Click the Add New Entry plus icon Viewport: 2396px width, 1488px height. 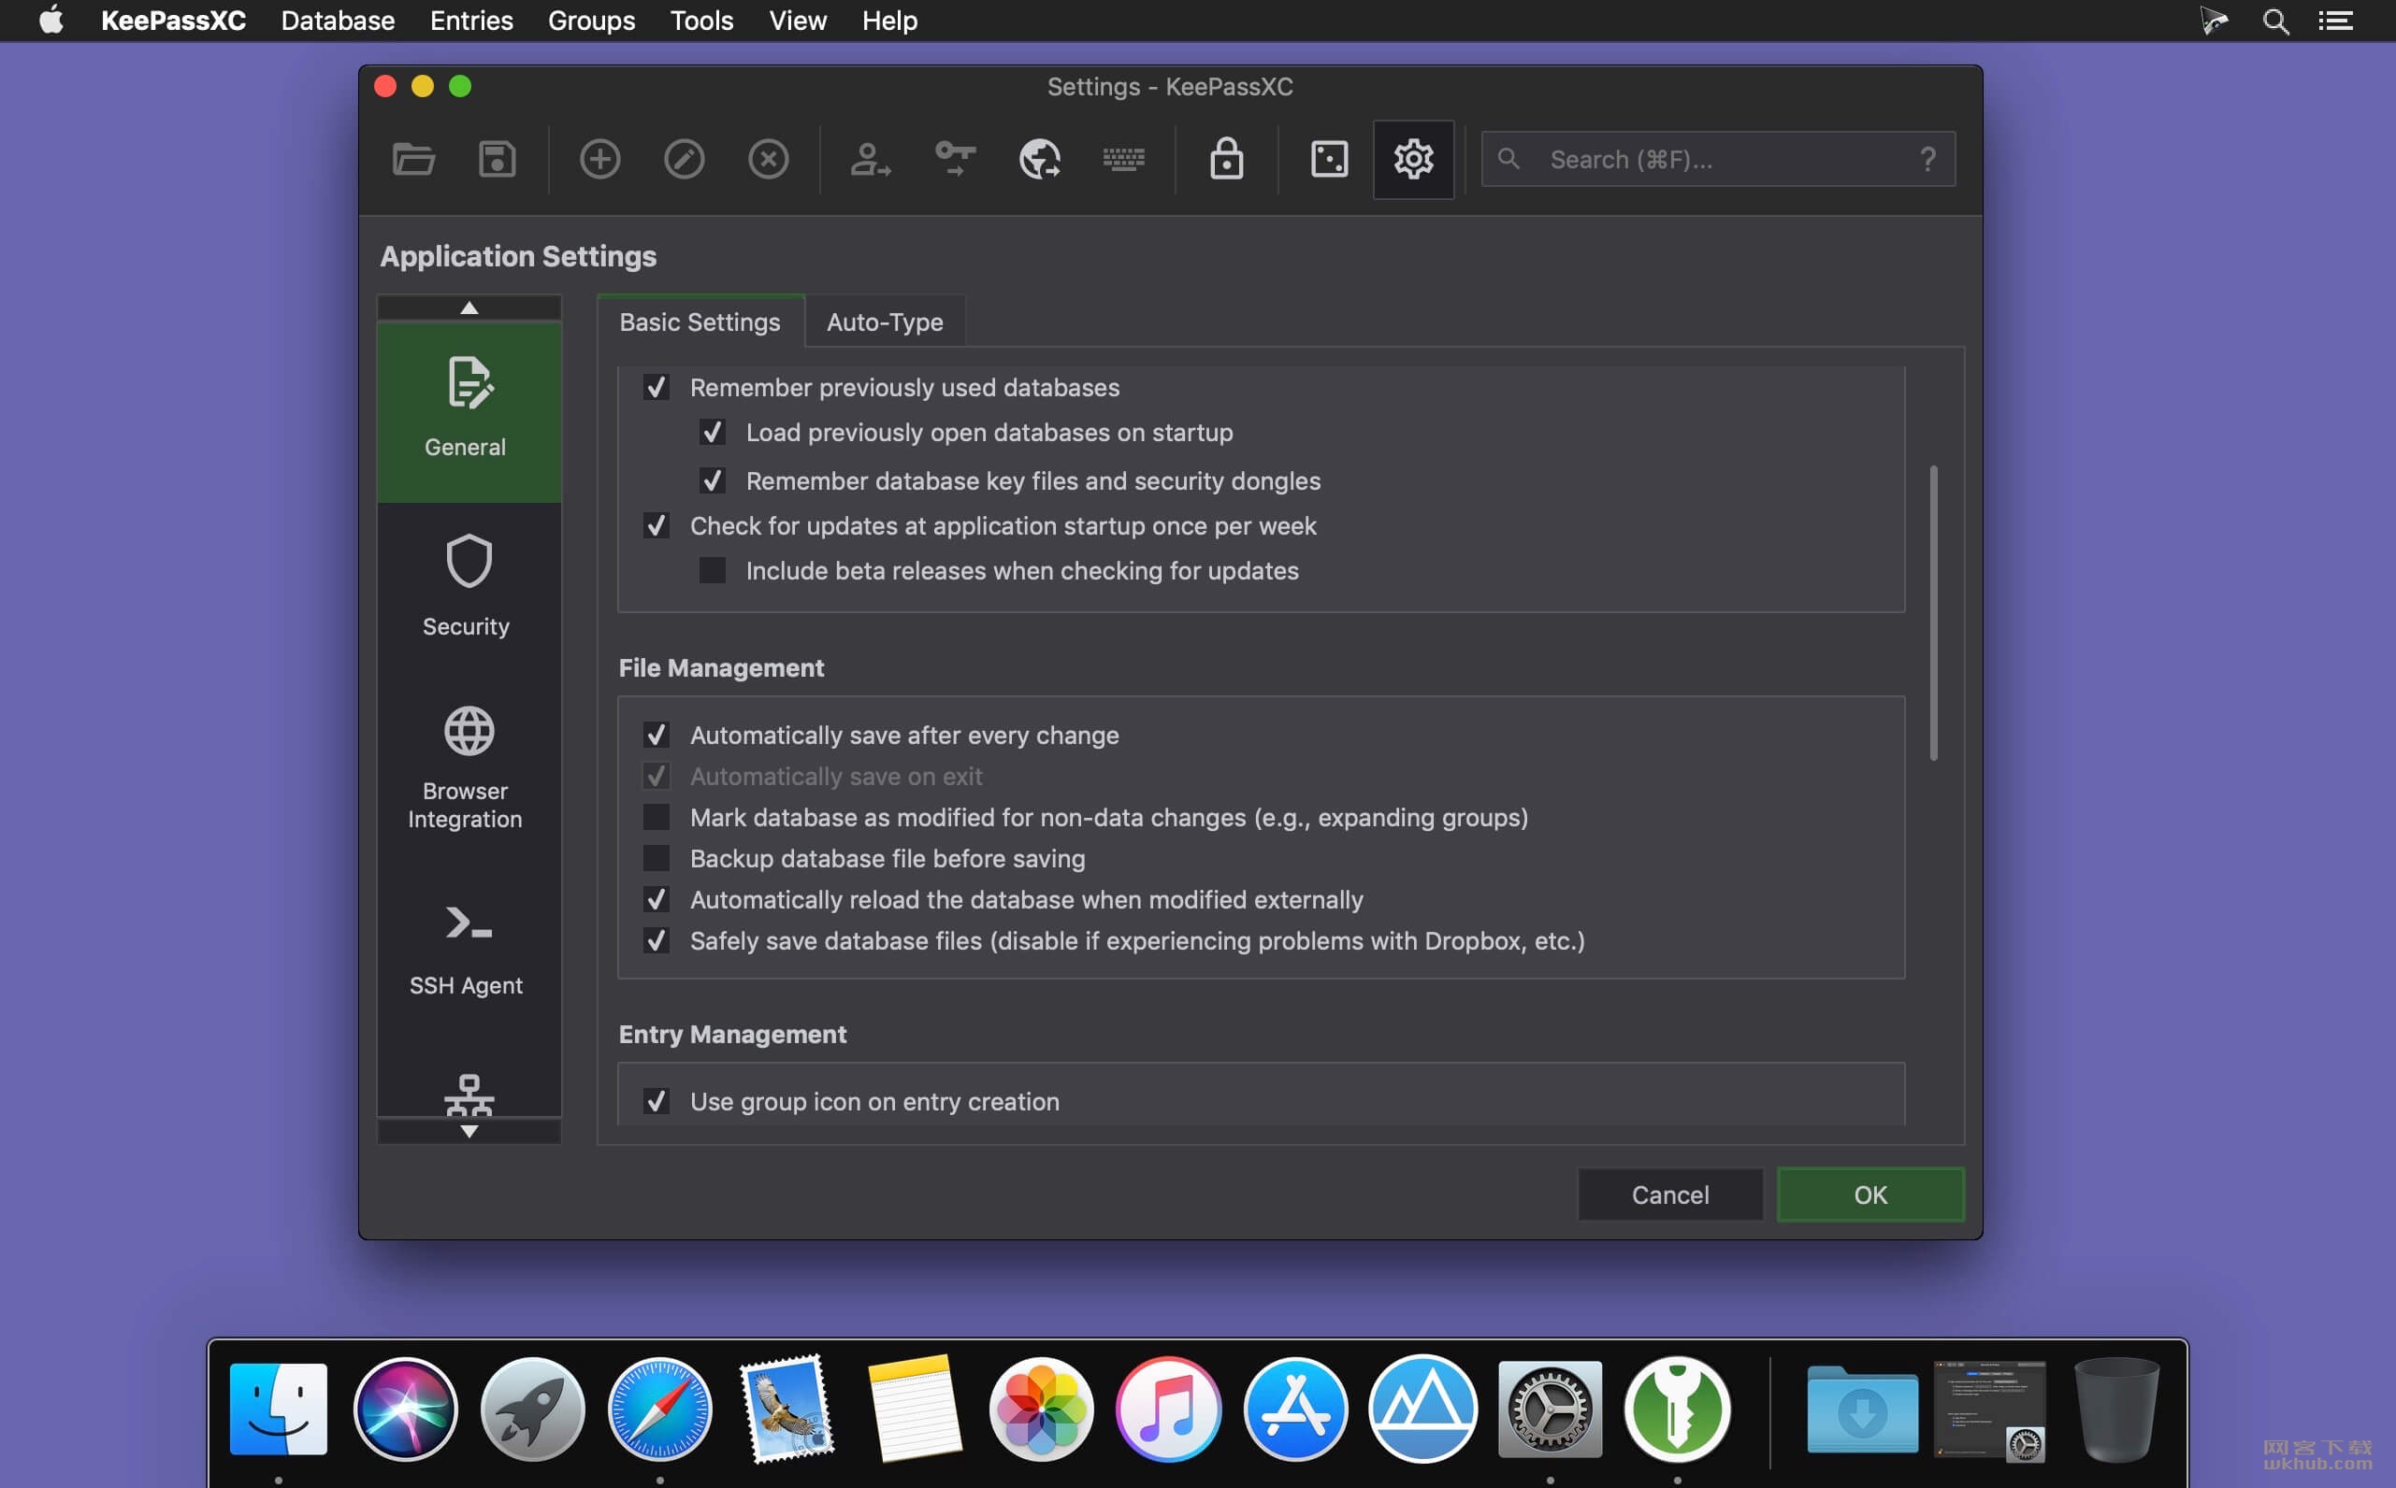tap(599, 159)
